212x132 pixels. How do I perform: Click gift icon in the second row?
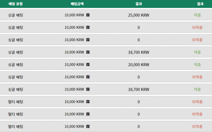coord(88,27)
